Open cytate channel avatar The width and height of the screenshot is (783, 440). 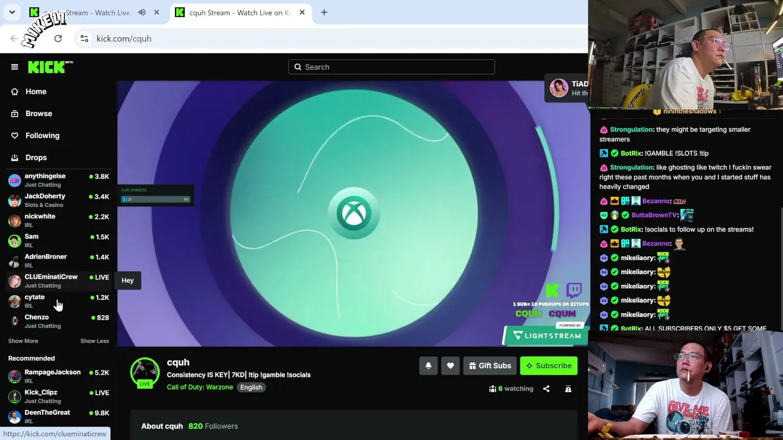point(14,301)
